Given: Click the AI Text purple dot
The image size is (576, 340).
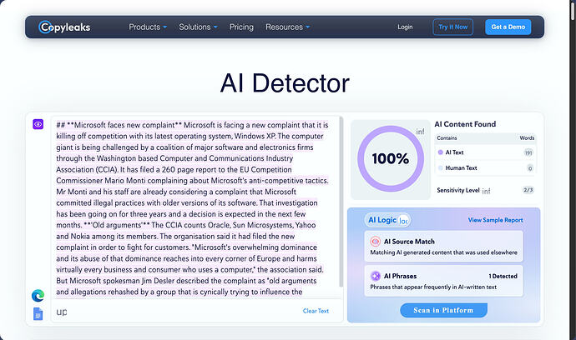Looking at the screenshot, I should coord(441,152).
